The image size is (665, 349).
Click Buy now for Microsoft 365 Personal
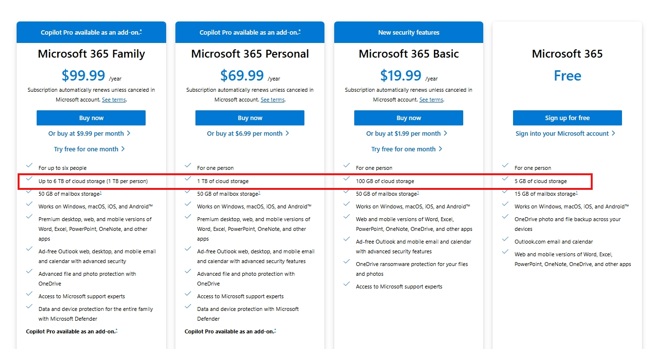pos(250,118)
